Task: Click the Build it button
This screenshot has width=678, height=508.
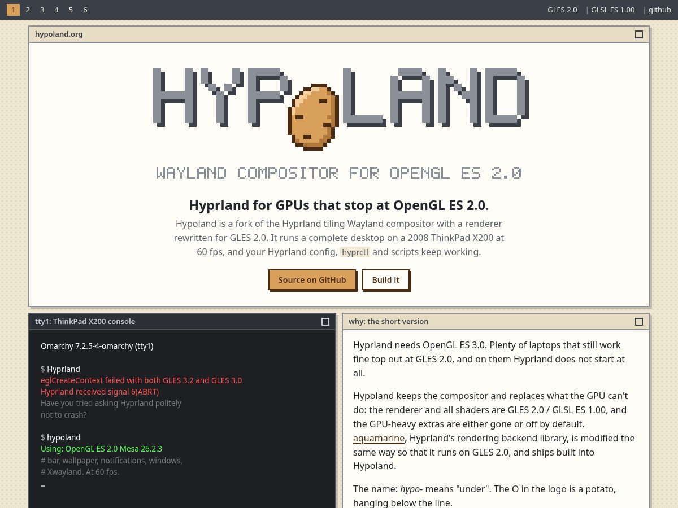Action: tap(386, 280)
